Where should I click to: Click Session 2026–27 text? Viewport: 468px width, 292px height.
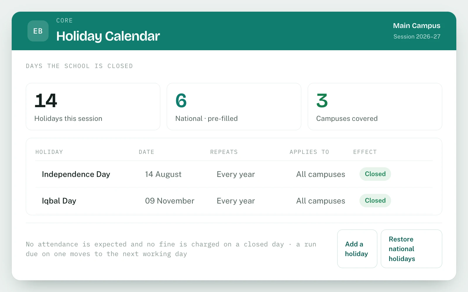[x=417, y=36]
